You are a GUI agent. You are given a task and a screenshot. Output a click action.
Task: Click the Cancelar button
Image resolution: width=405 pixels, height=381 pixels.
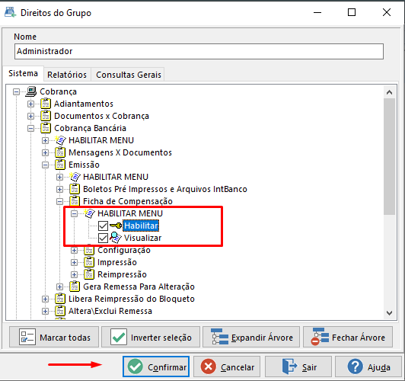coord(227,367)
